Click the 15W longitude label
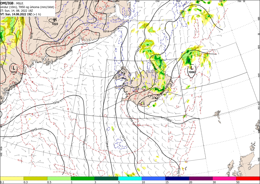 point(158,1)
